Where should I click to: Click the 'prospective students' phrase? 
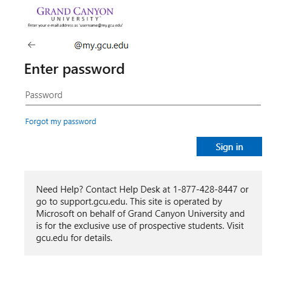(181, 226)
